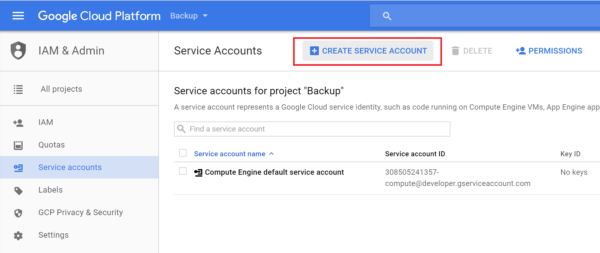Image resolution: width=600 pixels, height=253 pixels.
Task: Open the IAM page in sidebar
Action: click(x=79, y=122)
